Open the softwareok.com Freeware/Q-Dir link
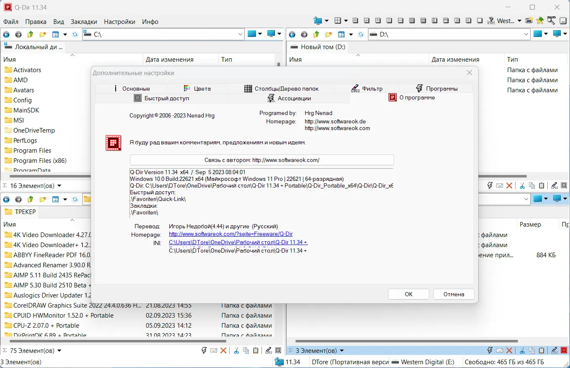 pos(231,234)
